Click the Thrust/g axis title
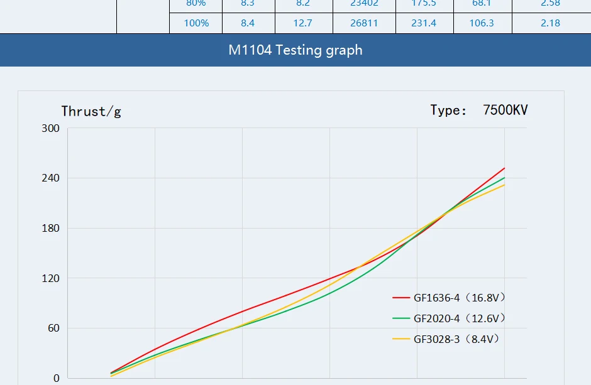Viewport: 591px width, 385px height. coord(91,111)
